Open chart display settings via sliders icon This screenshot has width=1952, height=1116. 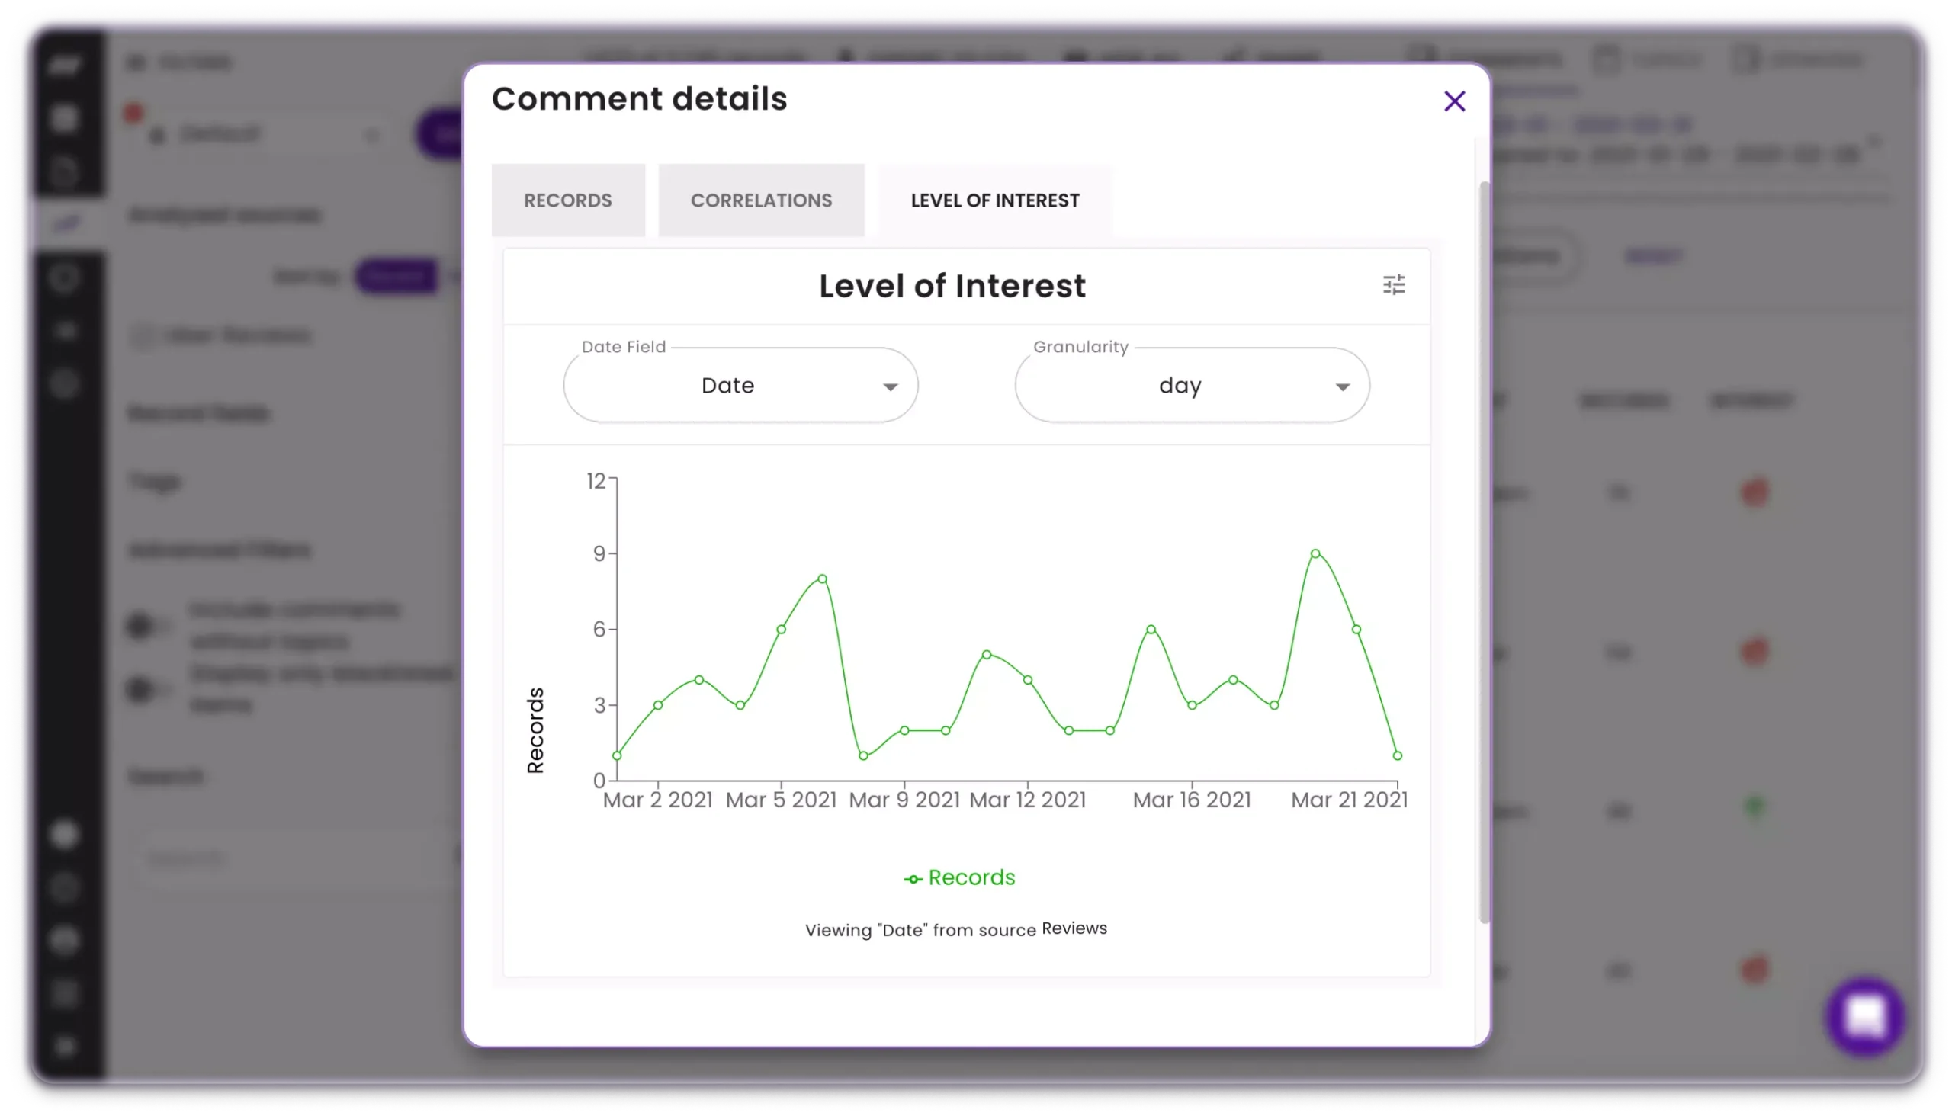pos(1395,285)
